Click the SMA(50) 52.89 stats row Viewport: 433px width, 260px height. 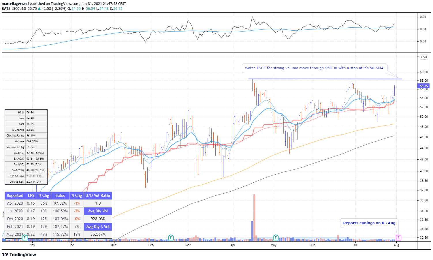pos(26,164)
